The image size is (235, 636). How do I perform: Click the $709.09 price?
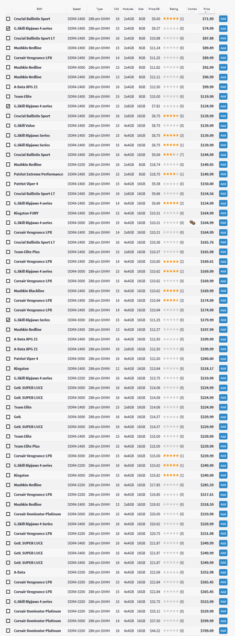coord(207,631)
